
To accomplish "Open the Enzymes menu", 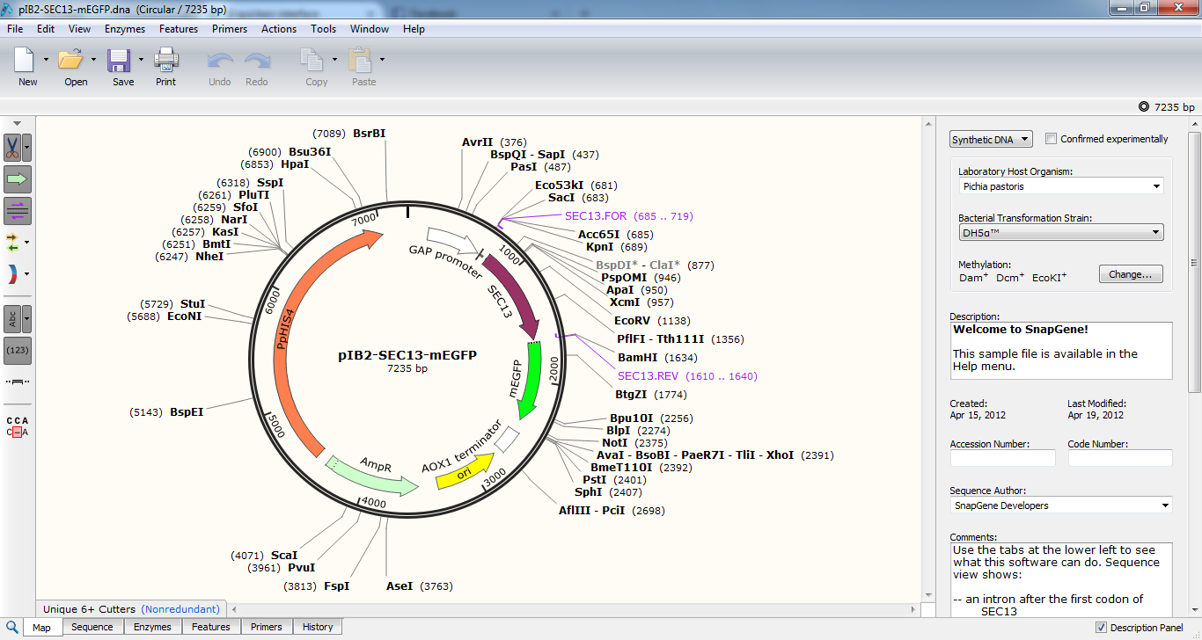I will click(125, 29).
